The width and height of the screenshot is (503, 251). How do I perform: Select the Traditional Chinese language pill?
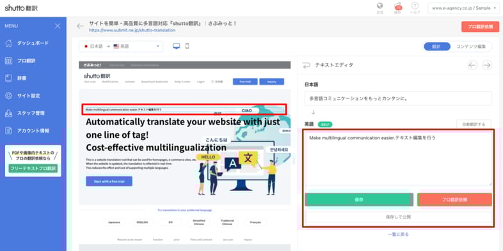click(227, 222)
